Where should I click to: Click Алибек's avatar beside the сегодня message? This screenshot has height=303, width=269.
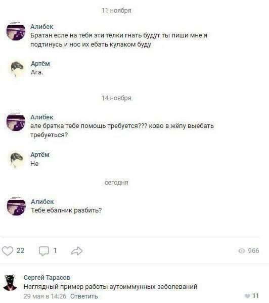pyautogui.click(x=16, y=207)
